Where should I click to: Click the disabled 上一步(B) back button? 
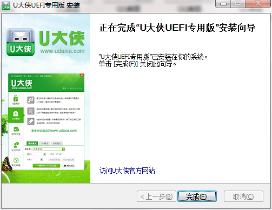pyautogui.click(x=156, y=197)
